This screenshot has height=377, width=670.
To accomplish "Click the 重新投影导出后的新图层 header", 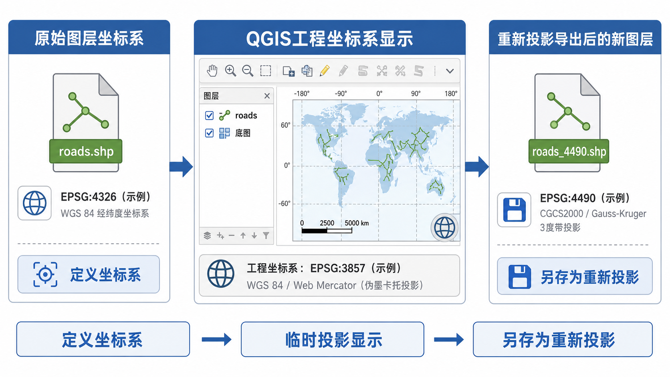I will [x=575, y=38].
